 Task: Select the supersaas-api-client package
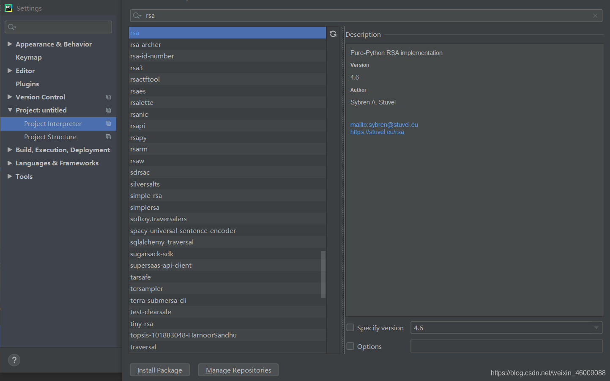[x=227, y=266]
